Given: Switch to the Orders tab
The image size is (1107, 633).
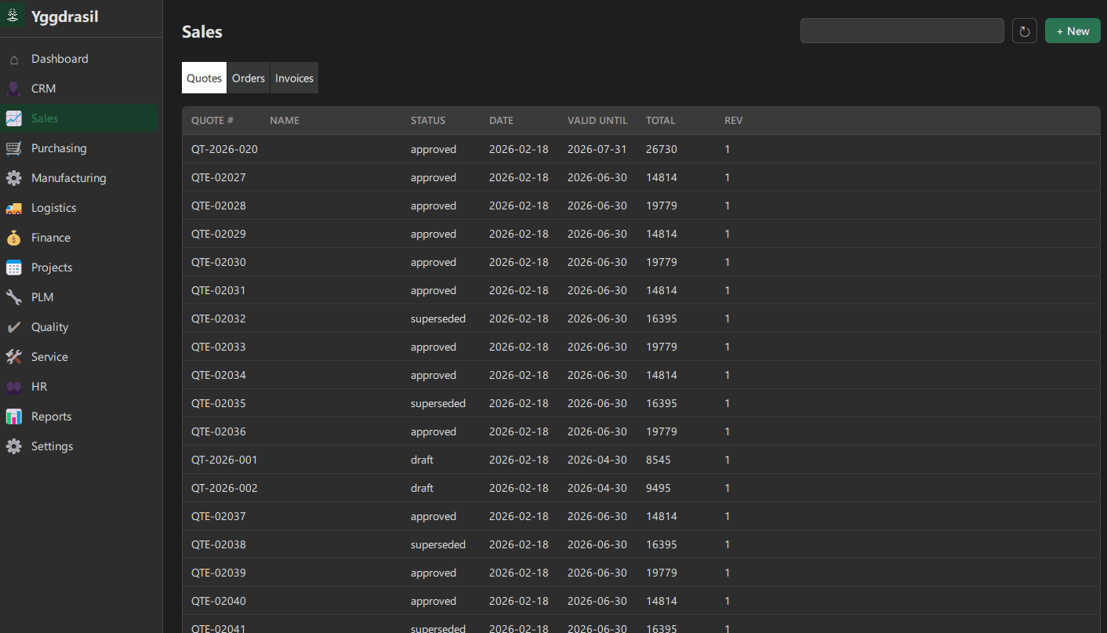Looking at the screenshot, I should pyautogui.click(x=249, y=78).
